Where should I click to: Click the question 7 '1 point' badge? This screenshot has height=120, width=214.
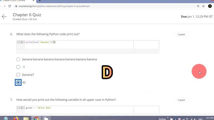pyautogui.click(x=181, y=100)
